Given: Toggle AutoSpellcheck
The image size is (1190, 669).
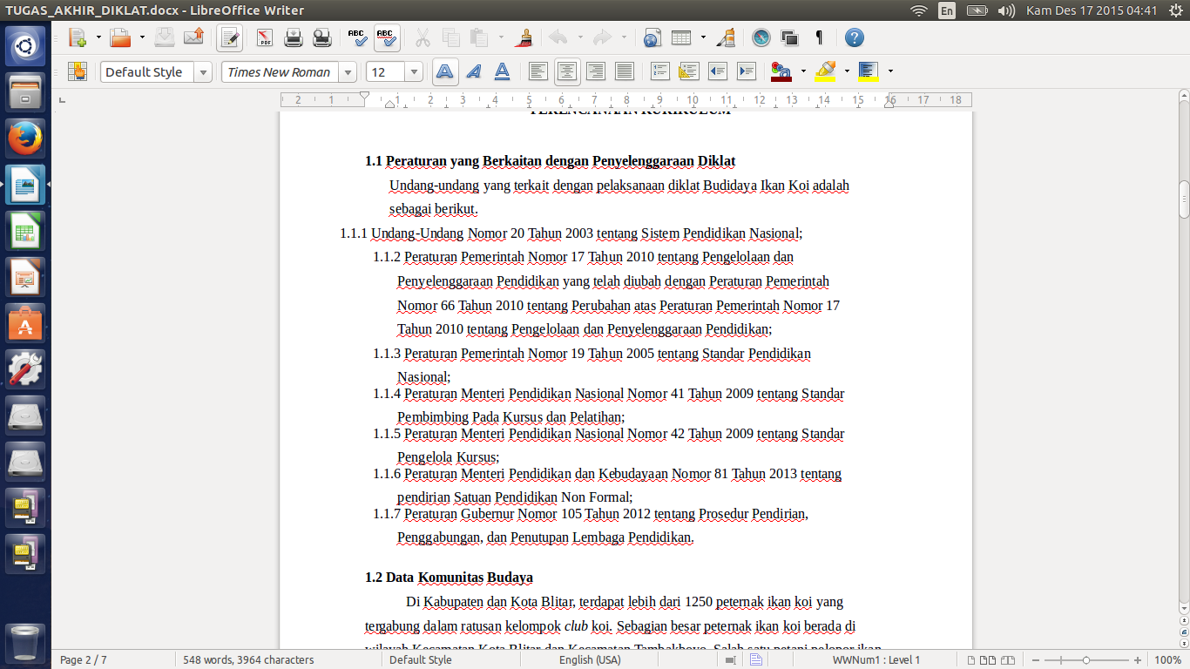Looking at the screenshot, I should pos(386,37).
